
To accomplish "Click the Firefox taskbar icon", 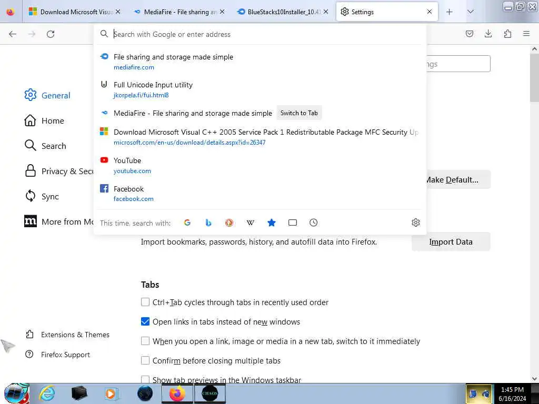I will pyautogui.click(x=177, y=393).
